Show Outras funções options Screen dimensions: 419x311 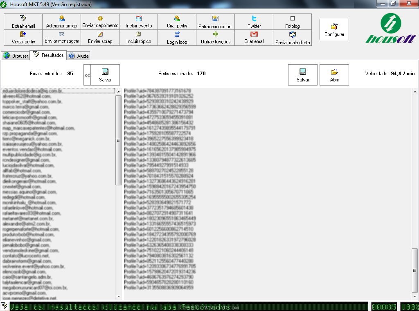215,38
